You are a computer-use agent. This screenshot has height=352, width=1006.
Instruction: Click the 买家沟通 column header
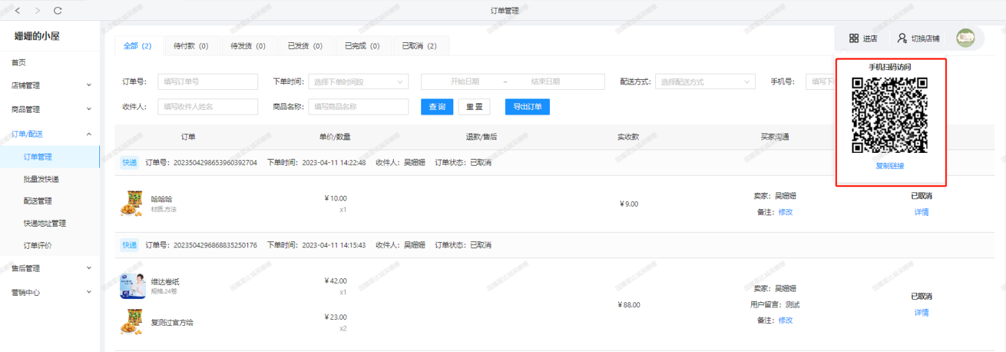[x=775, y=137]
